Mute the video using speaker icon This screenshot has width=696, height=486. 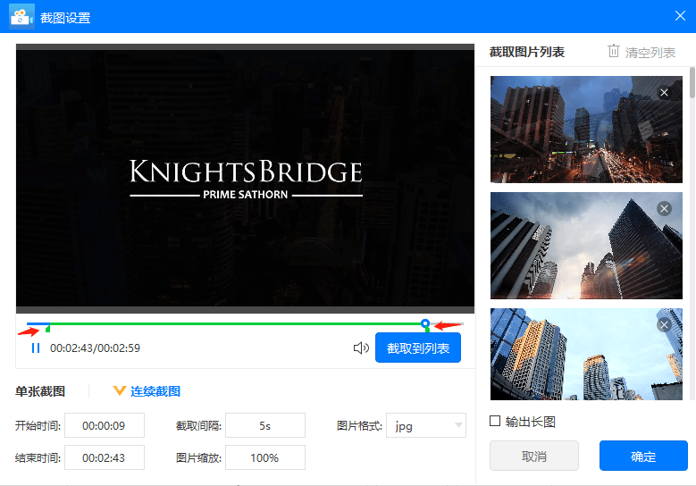361,348
